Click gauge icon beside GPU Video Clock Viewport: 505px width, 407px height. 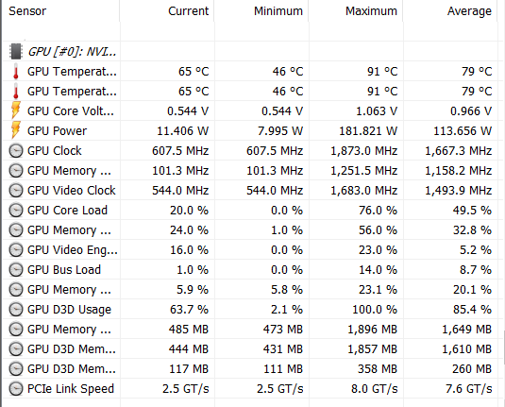click(x=16, y=190)
